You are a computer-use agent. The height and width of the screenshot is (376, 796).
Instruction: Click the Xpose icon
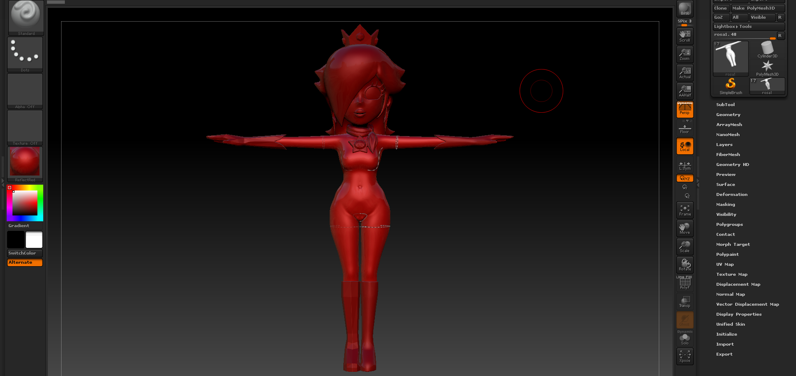685,356
